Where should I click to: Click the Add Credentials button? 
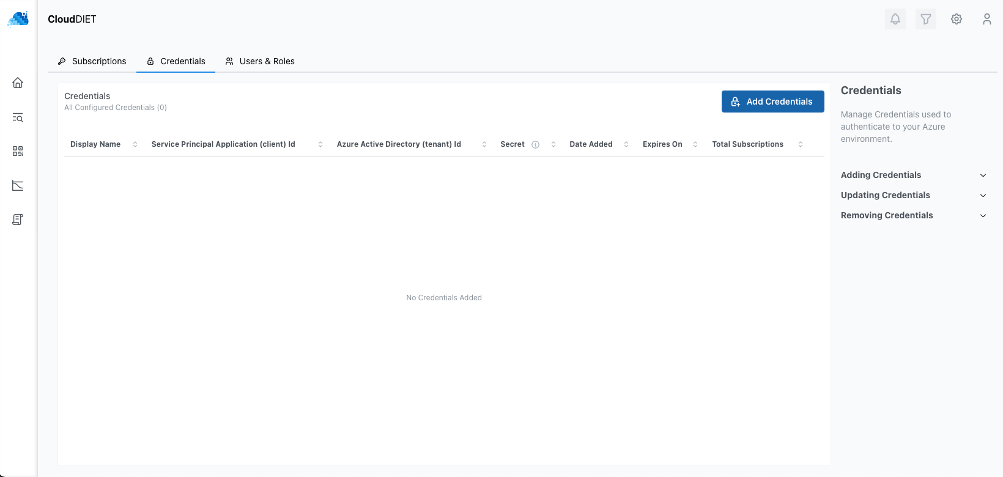click(x=773, y=102)
